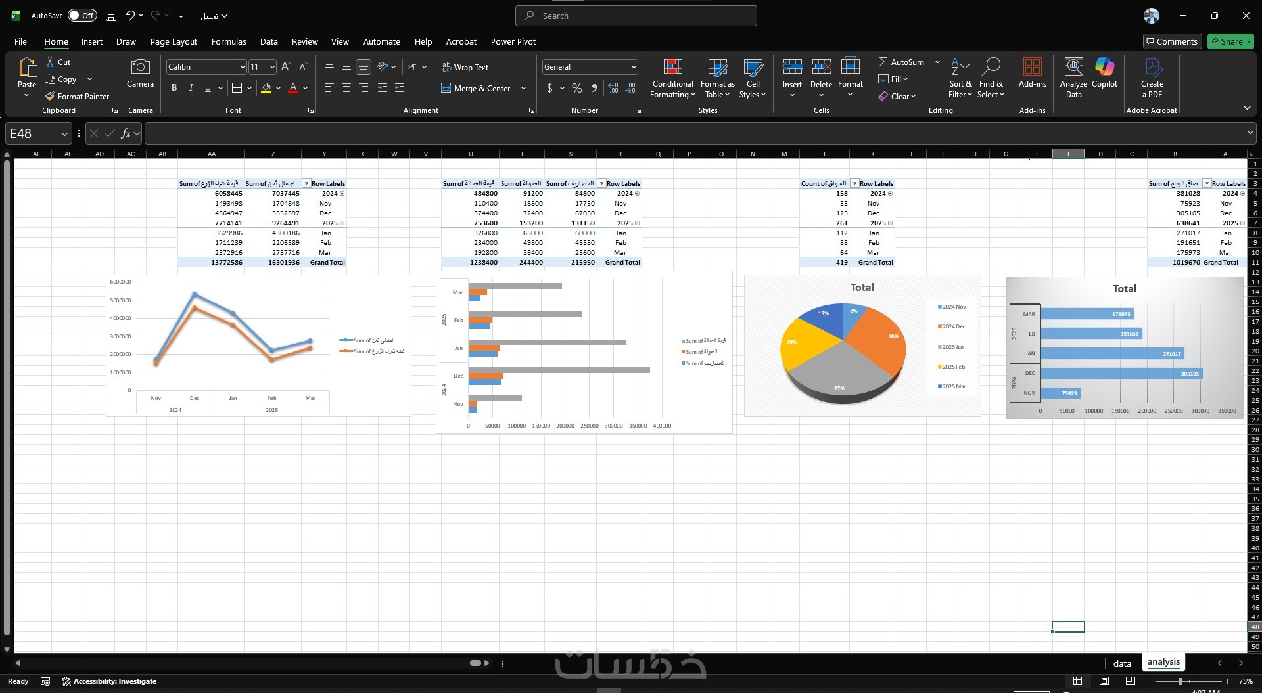Open the font name dropdown

[242, 67]
